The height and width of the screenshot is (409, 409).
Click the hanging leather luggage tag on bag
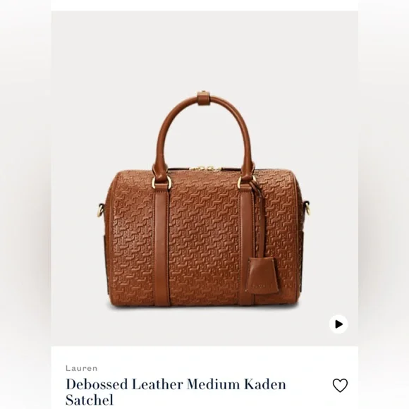pyautogui.click(x=262, y=276)
